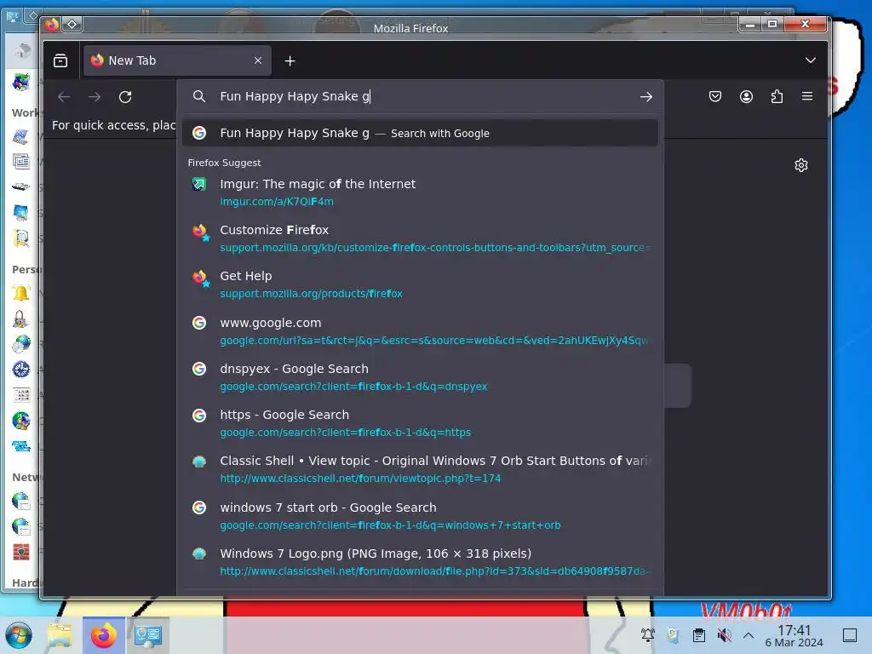872x654 pixels.
Task: Click the Back navigation arrow
Action: click(64, 97)
